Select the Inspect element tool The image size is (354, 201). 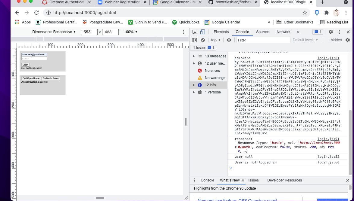[x=194, y=32]
